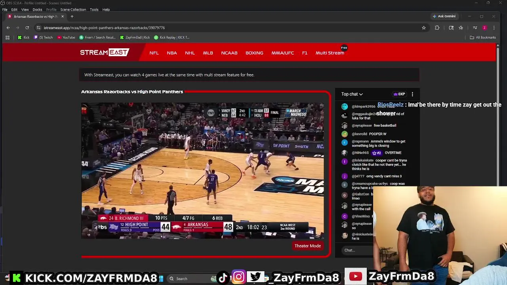Open the Fiverr / Search Results bookmark
This screenshot has width=507, height=285.
tap(97, 37)
